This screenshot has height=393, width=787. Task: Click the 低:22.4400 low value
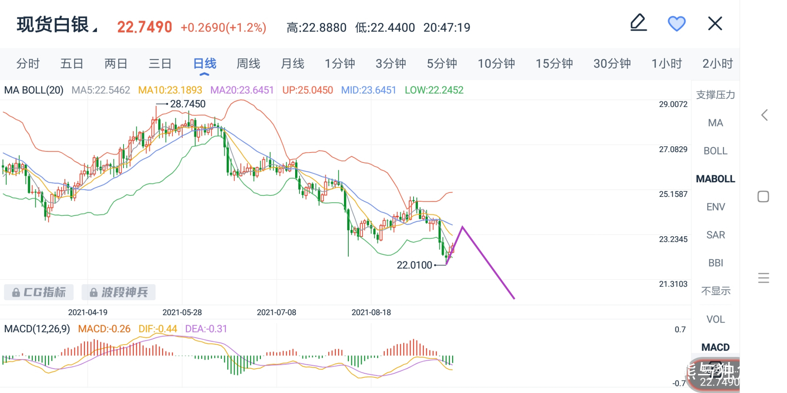point(385,28)
